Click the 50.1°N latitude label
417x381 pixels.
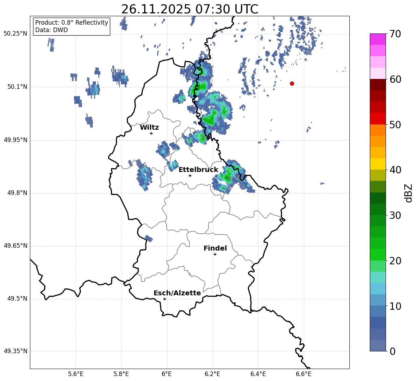tap(17, 87)
